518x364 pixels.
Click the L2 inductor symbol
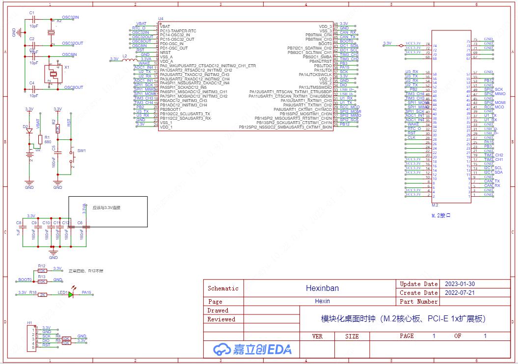tap(126, 60)
